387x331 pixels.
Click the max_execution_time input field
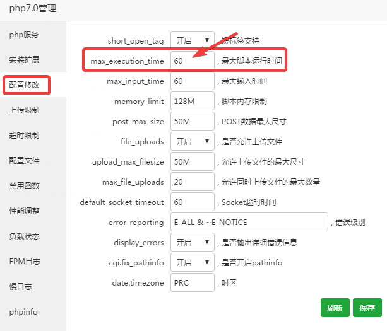click(x=192, y=61)
